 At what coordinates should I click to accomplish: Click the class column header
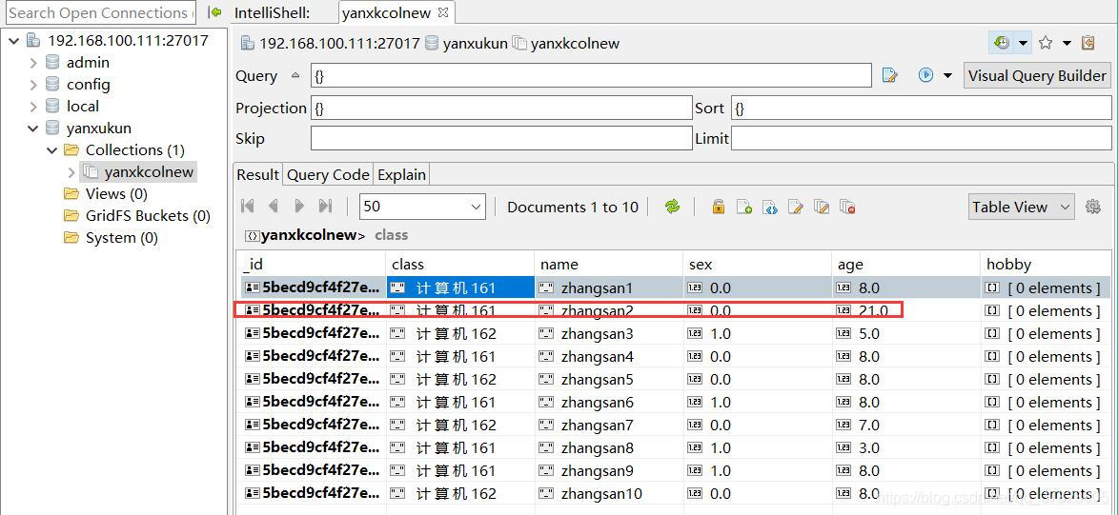460,265
